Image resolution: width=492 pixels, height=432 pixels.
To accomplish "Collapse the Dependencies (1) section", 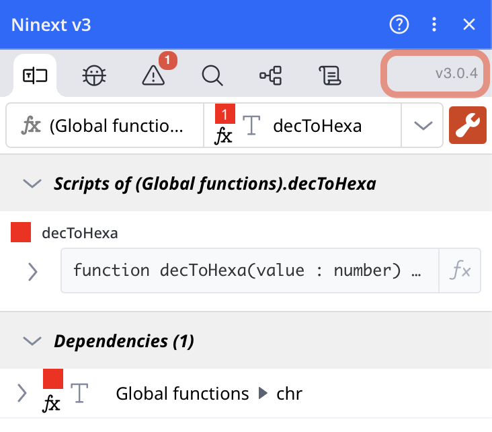I will pyautogui.click(x=32, y=340).
